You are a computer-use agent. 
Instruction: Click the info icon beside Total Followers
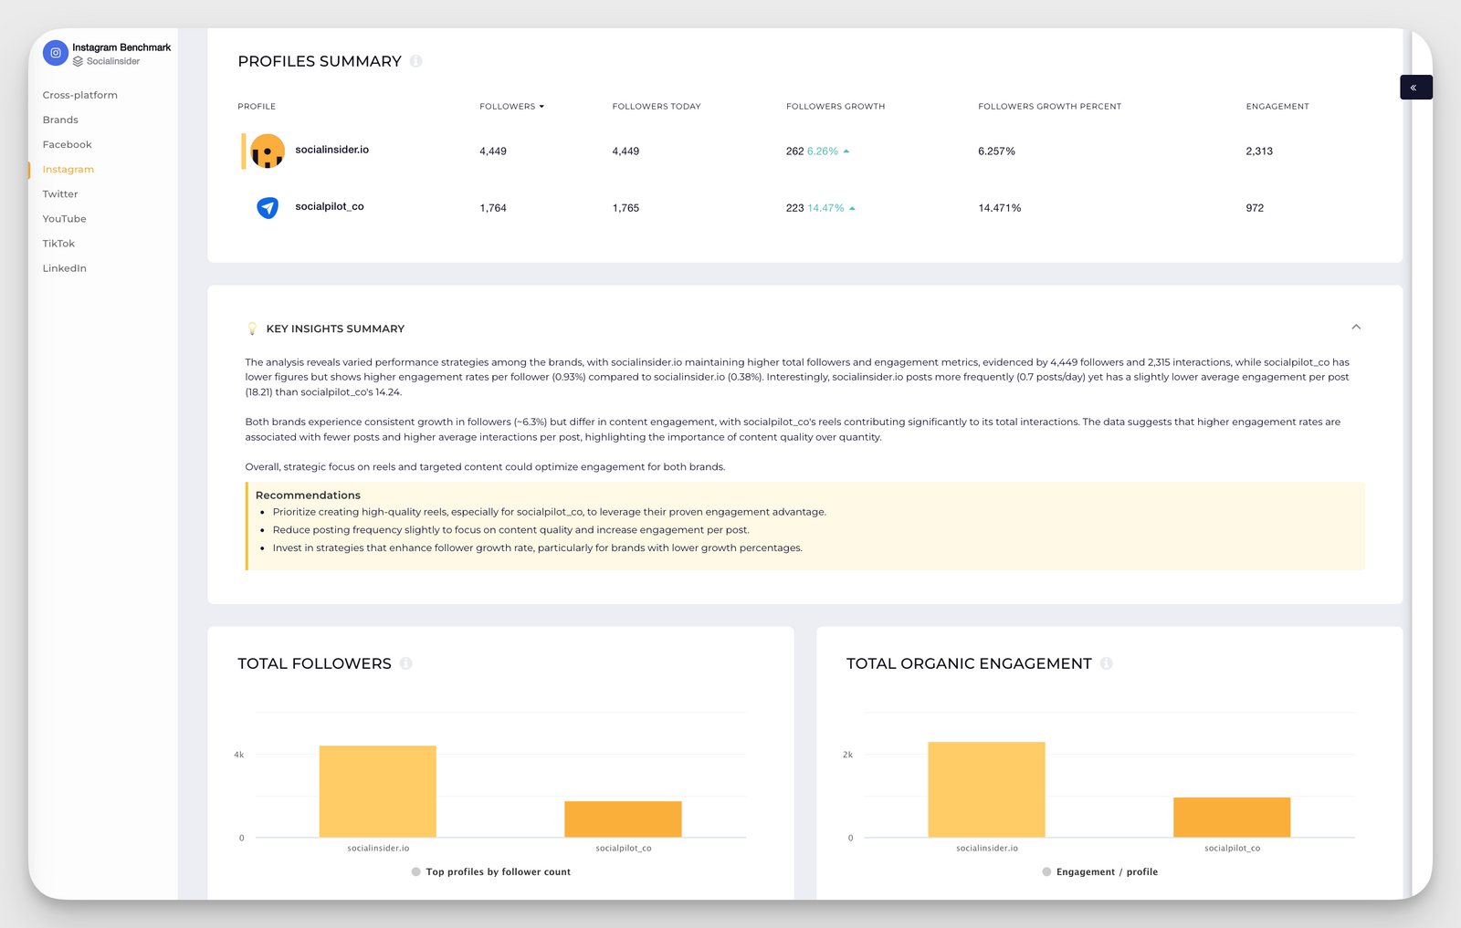(405, 663)
